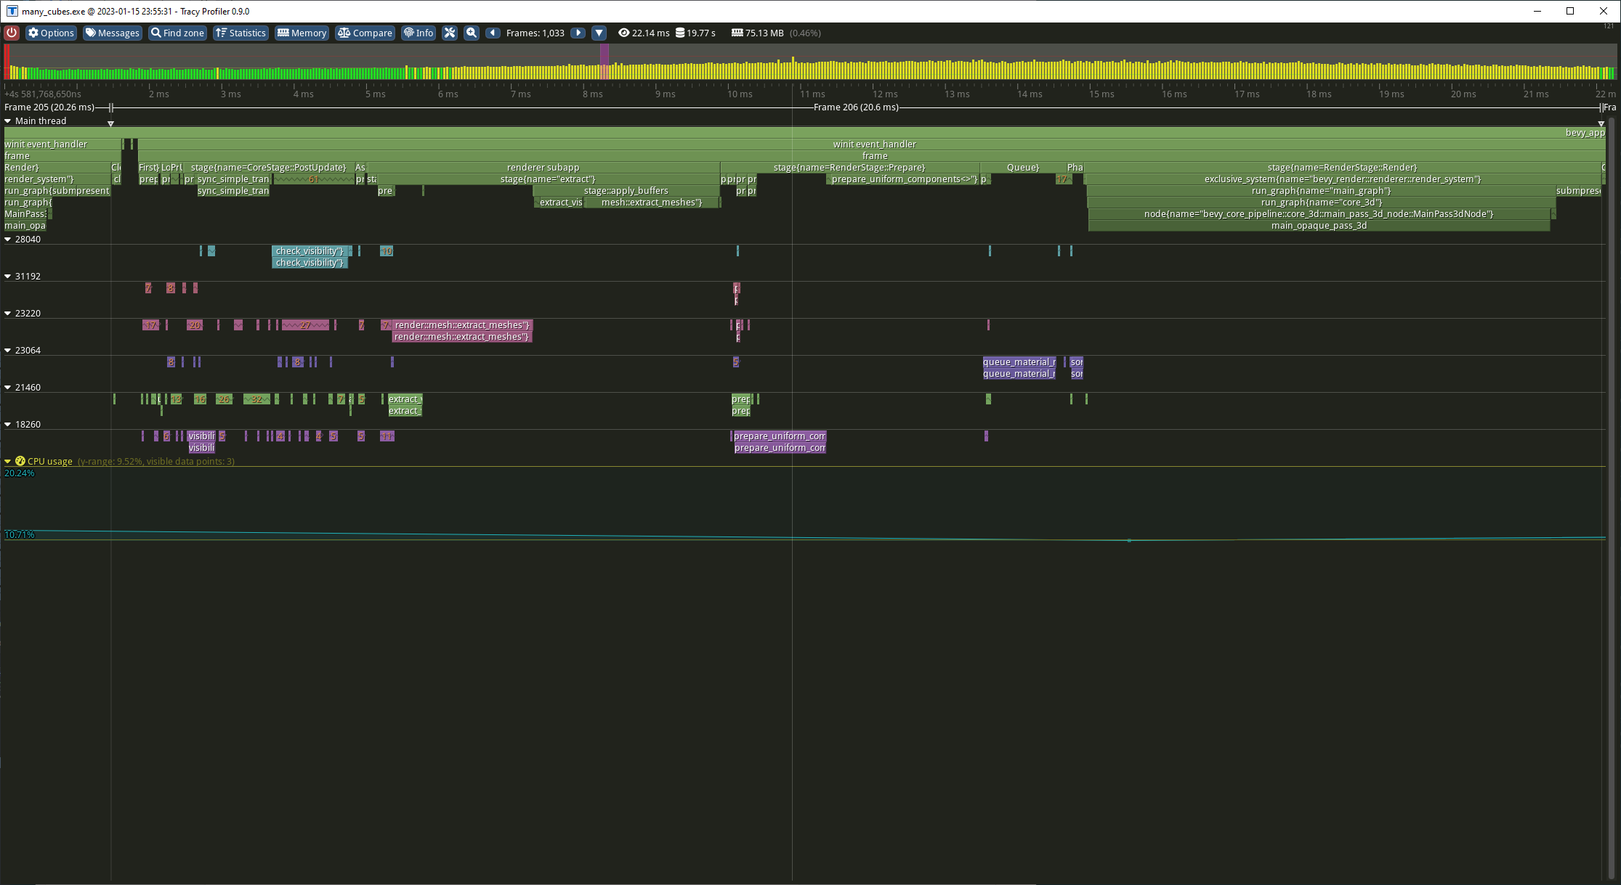Click the Messages button

[112, 33]
